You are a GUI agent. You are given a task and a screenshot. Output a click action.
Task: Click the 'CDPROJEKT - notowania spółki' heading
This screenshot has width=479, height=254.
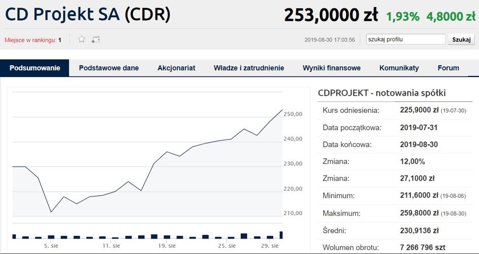(x=382, y=93)
